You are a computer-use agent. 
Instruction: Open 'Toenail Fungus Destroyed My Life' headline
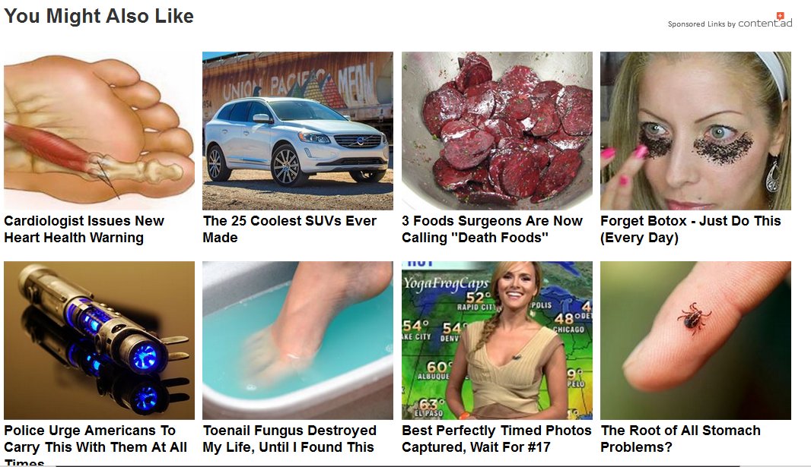tap(290, 439)
